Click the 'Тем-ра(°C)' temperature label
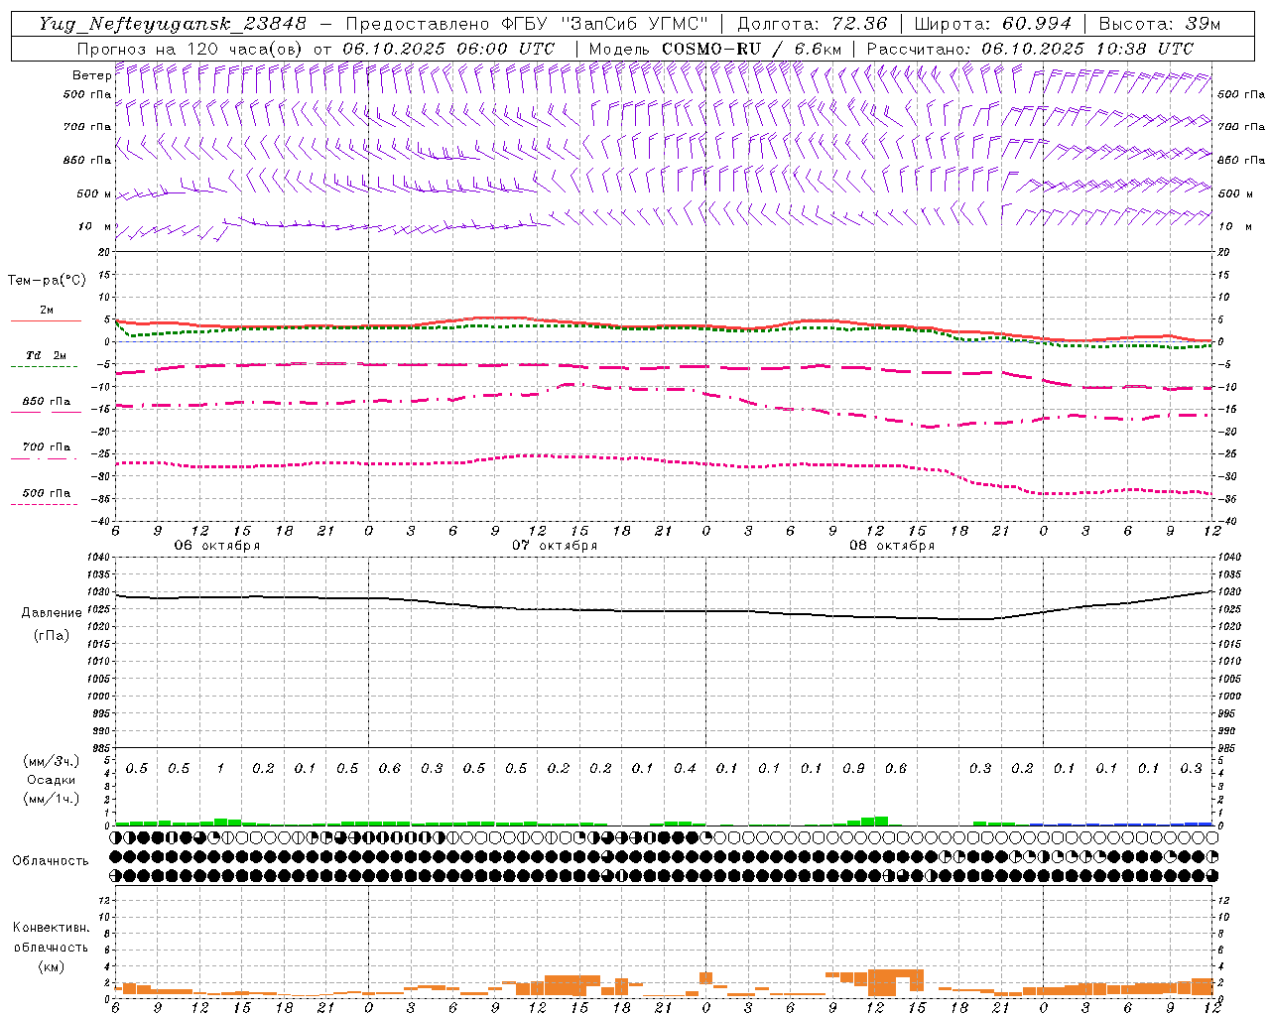The height and width of the screenshot is (1016, 1270). (x=47, y=281)
